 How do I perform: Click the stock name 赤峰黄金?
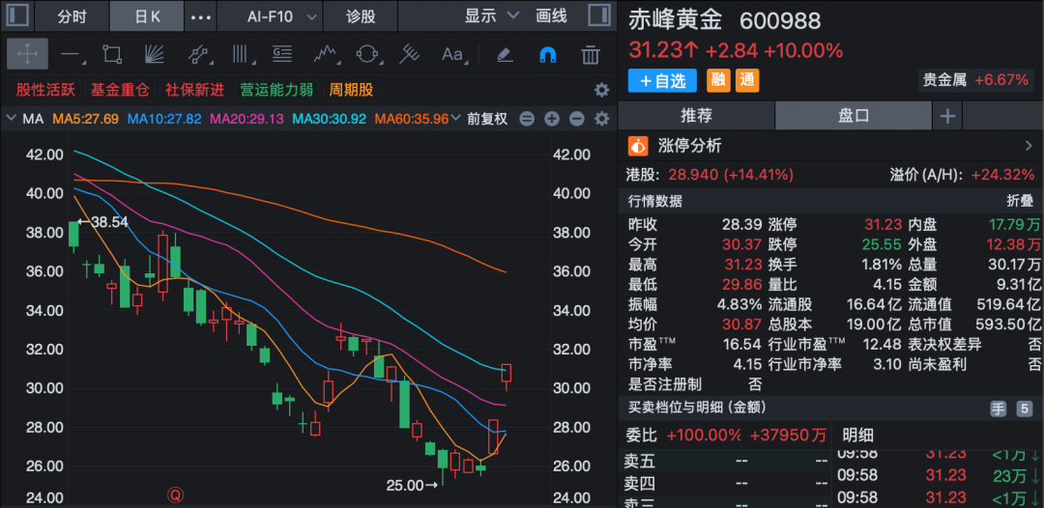point(675,20)
